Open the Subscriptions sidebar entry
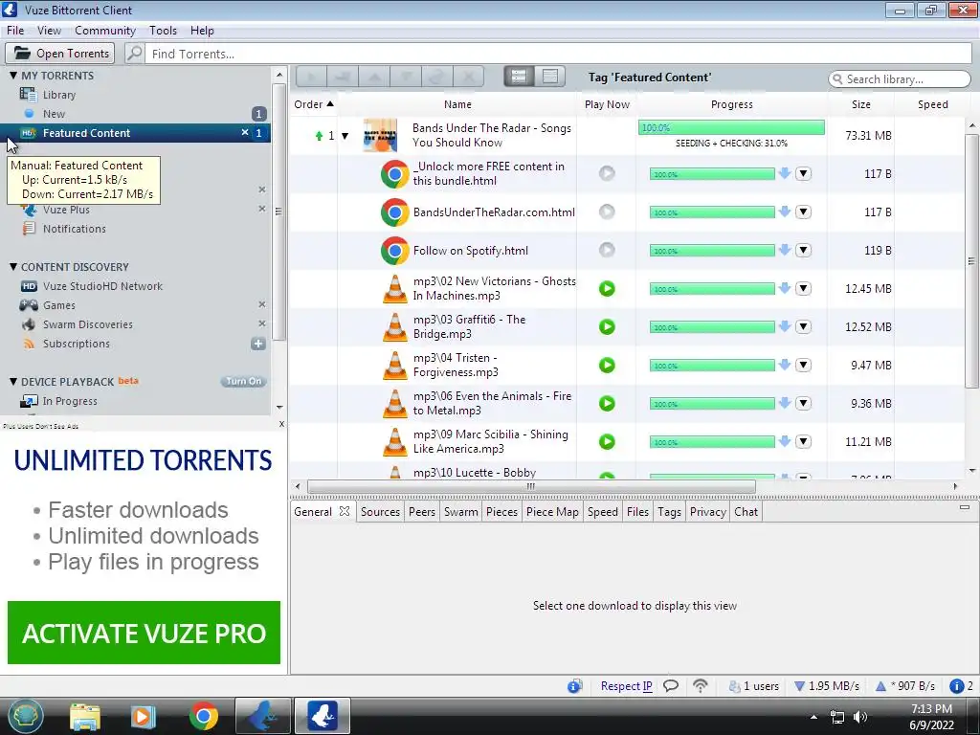The image size is (980, 735). click(x=77, y=344)
